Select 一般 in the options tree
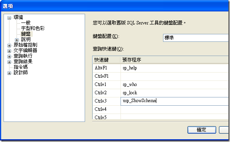Image resolution: width=230 pixels, height=142 pixels. [x=26, y=23]
